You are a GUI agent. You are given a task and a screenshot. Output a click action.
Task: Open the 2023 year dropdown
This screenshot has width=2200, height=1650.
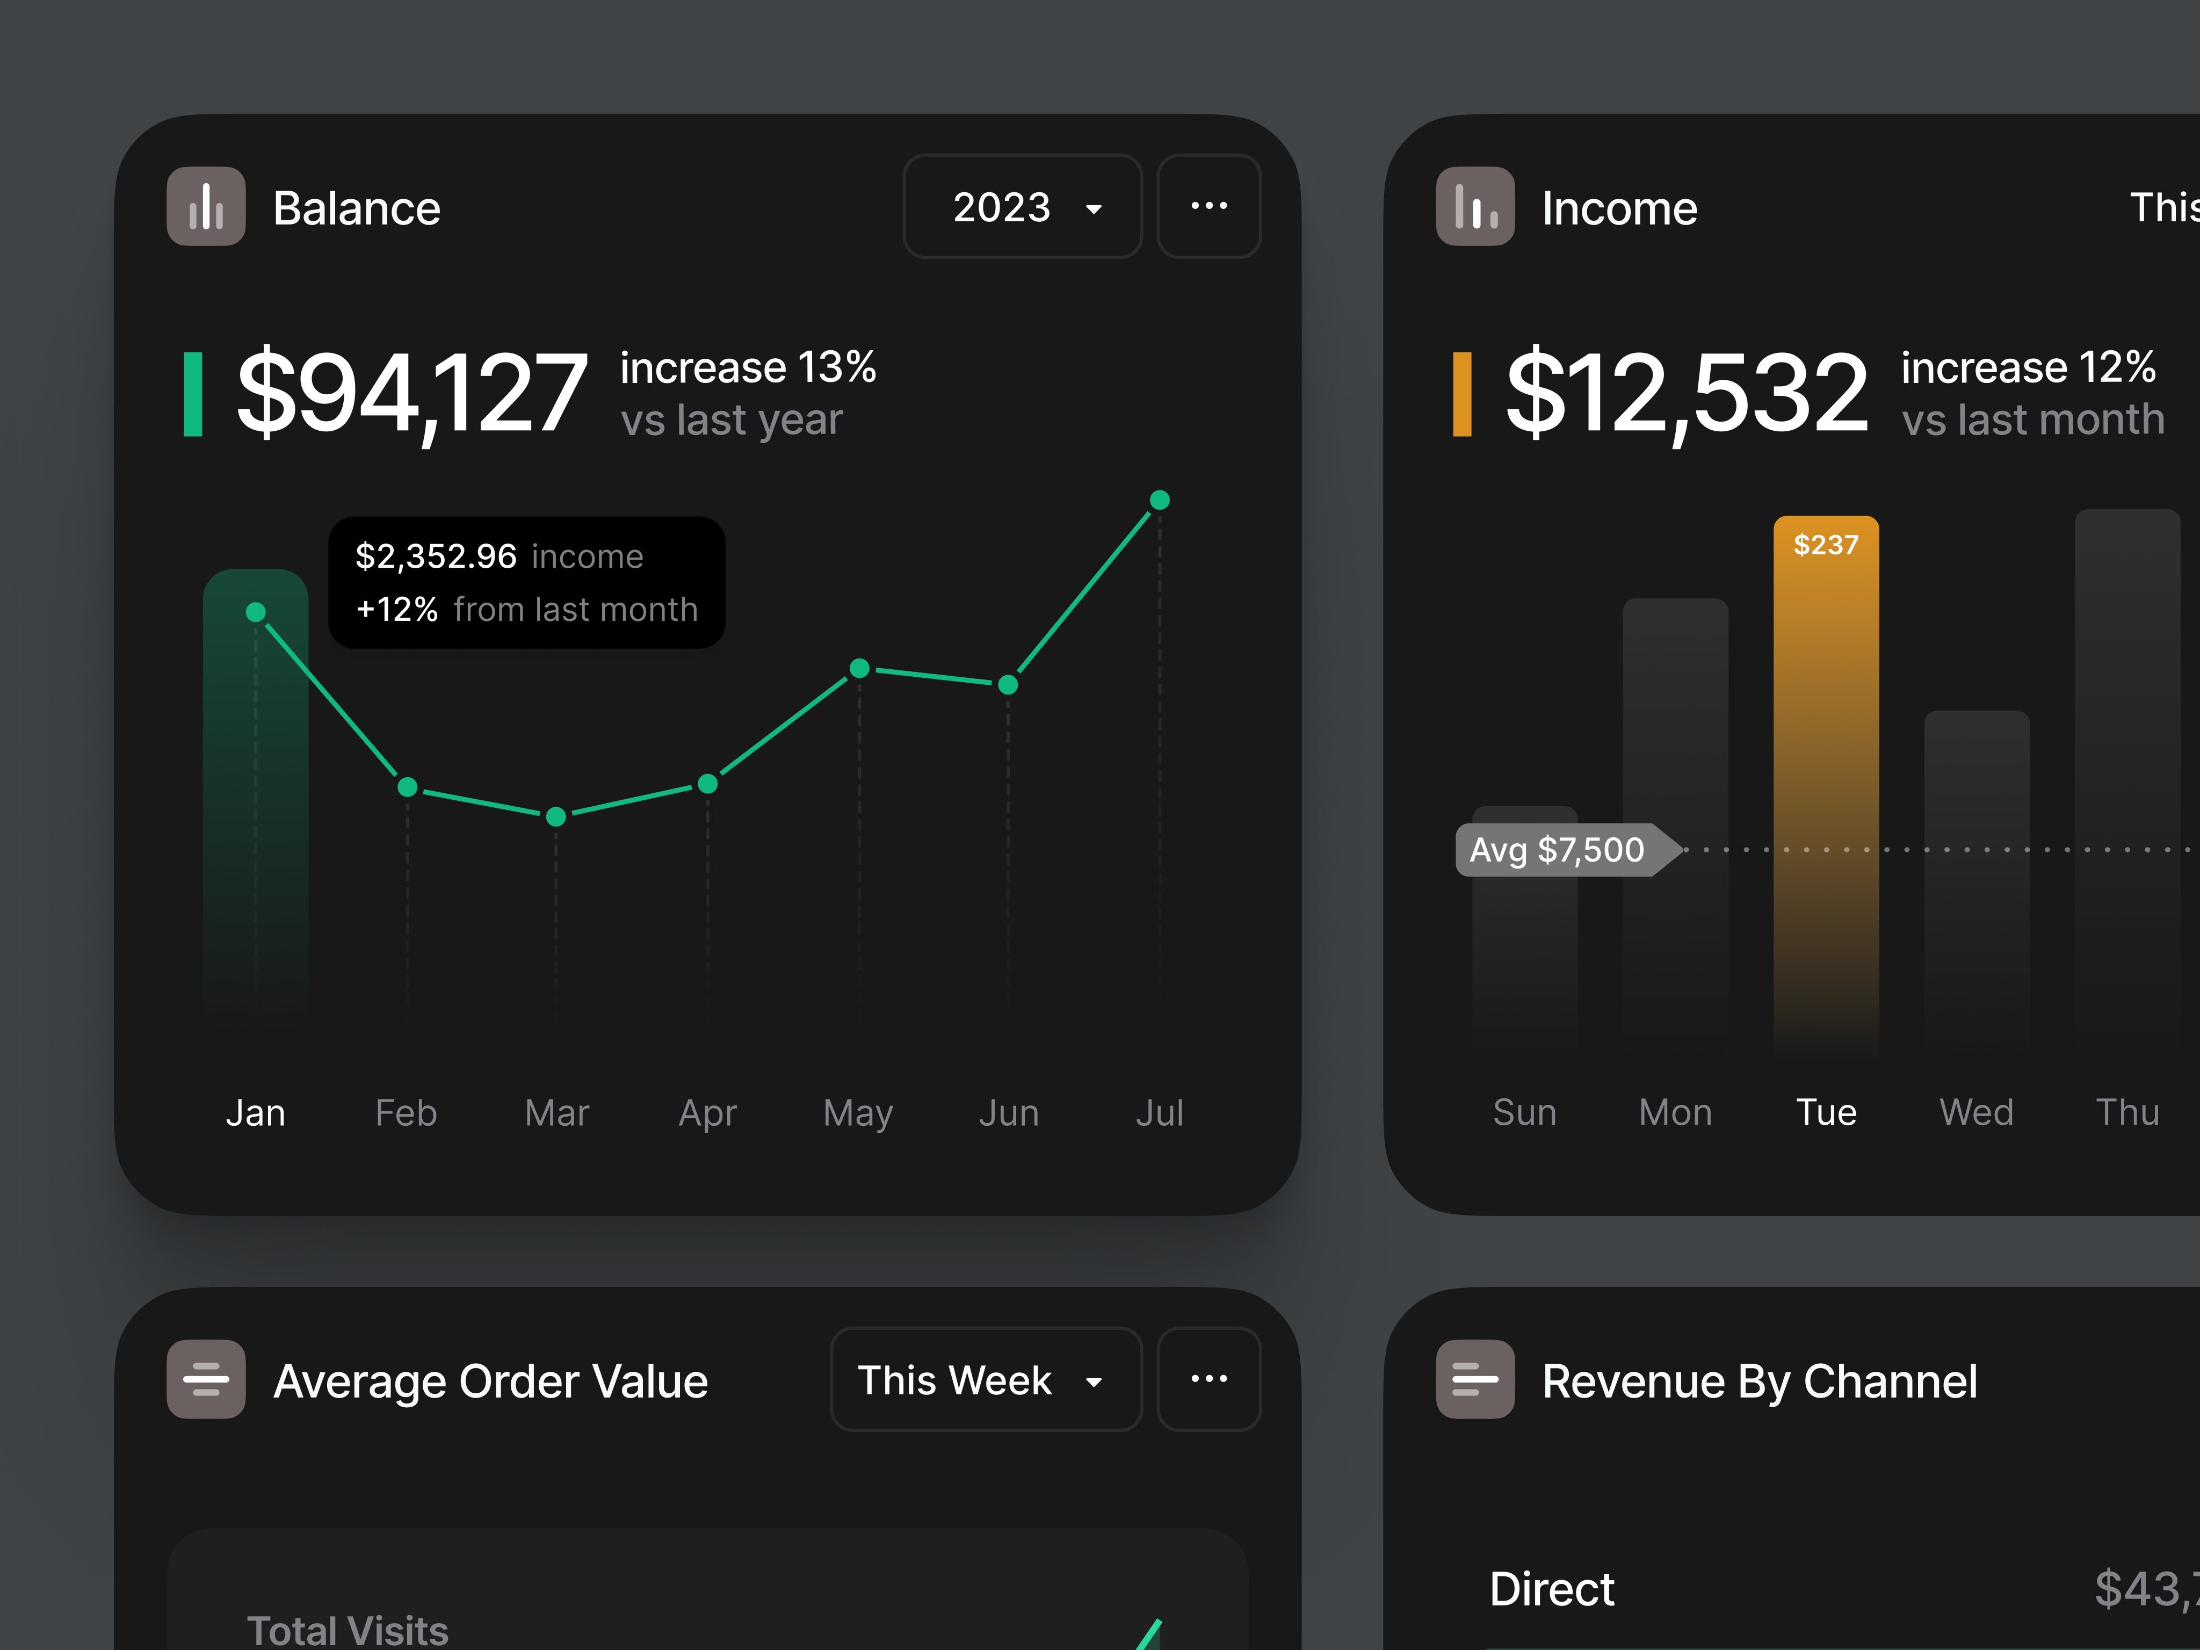(1022, 207)
